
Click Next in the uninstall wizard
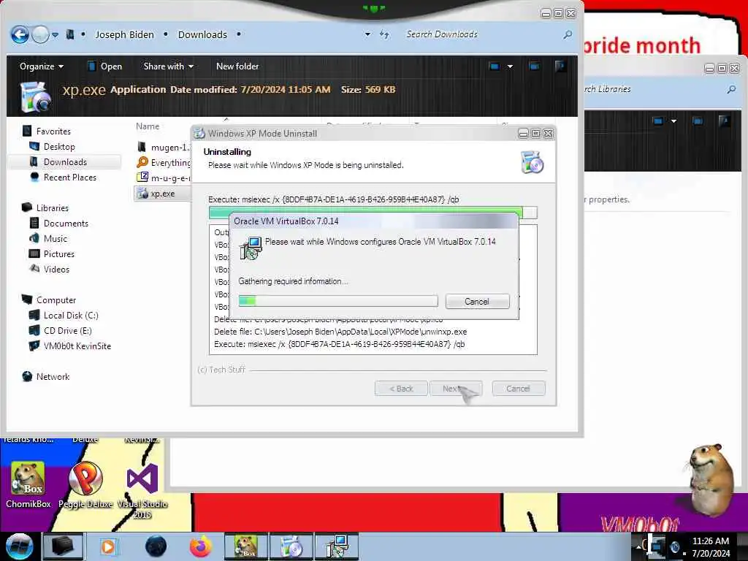pyautogui.click(x=455, y=389)
